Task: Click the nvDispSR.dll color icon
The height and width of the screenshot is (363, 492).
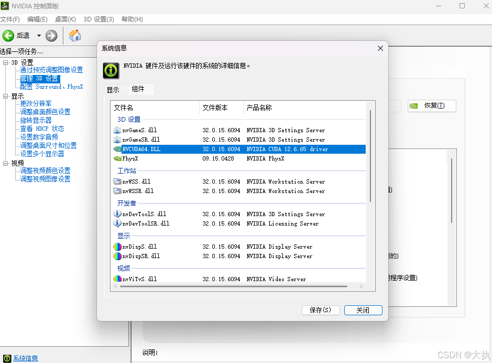Action: 117,256
